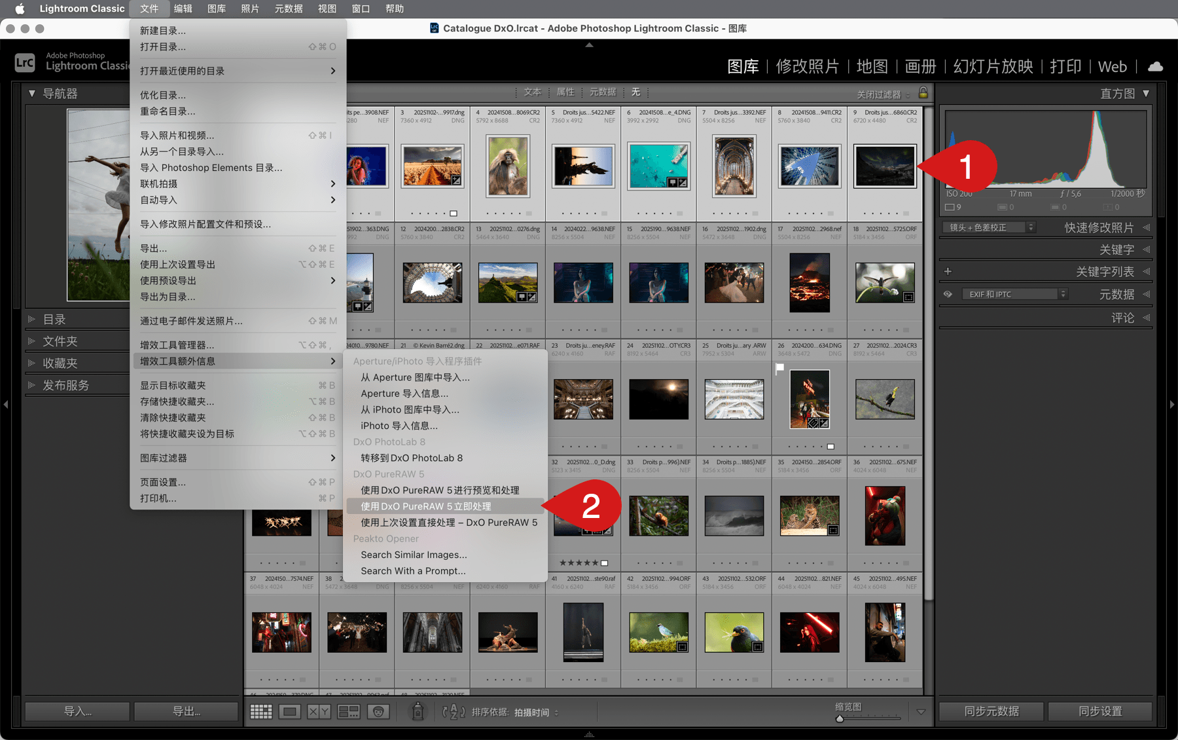Open People face view icon
This screenshot has height=740, width=1178.
click(378, 712)
